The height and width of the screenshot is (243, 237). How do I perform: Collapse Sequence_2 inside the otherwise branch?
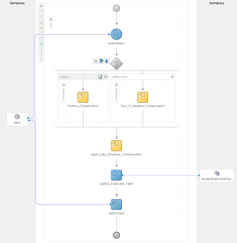click(116, 84)
